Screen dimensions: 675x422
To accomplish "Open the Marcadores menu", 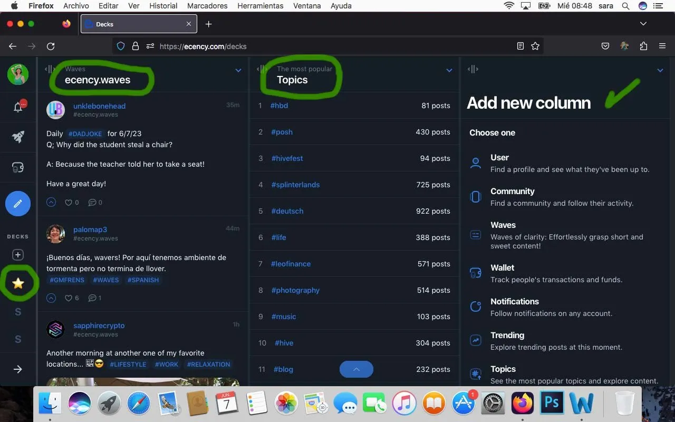I will (x=207, y=6).
